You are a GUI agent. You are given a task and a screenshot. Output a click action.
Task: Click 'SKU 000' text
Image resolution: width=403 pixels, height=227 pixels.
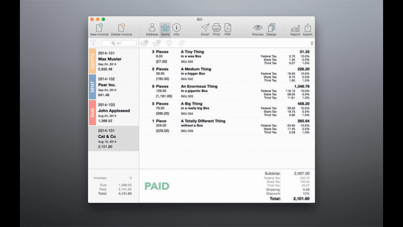(187, 62)
